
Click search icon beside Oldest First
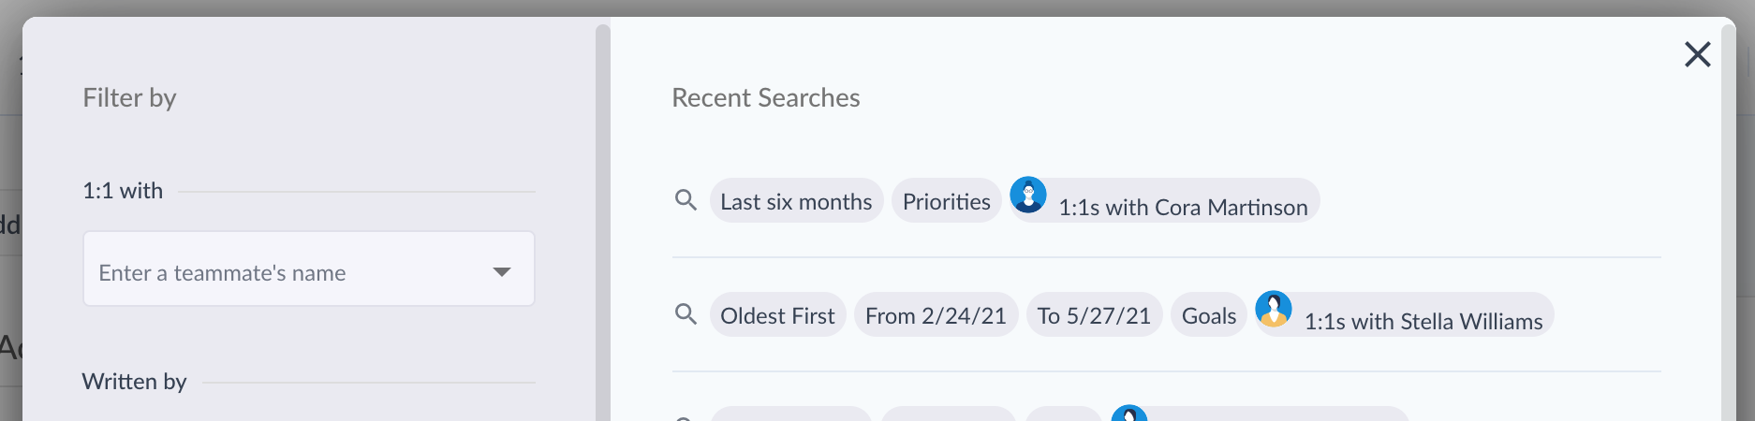point(686,314)
